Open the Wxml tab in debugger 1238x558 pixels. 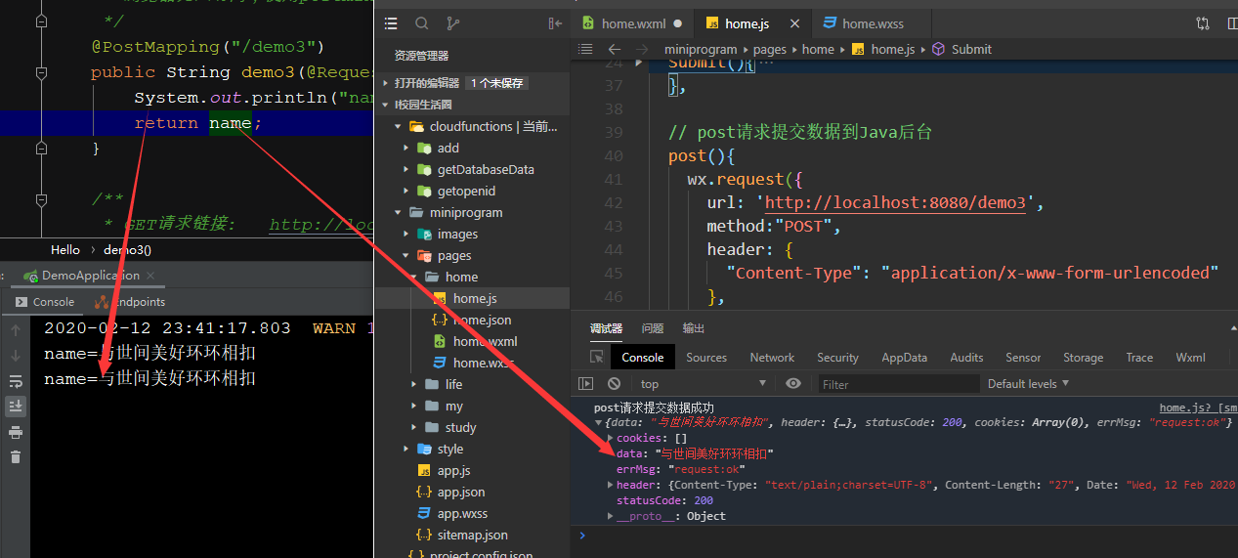pyautogui.click(x=1190, y=358)
